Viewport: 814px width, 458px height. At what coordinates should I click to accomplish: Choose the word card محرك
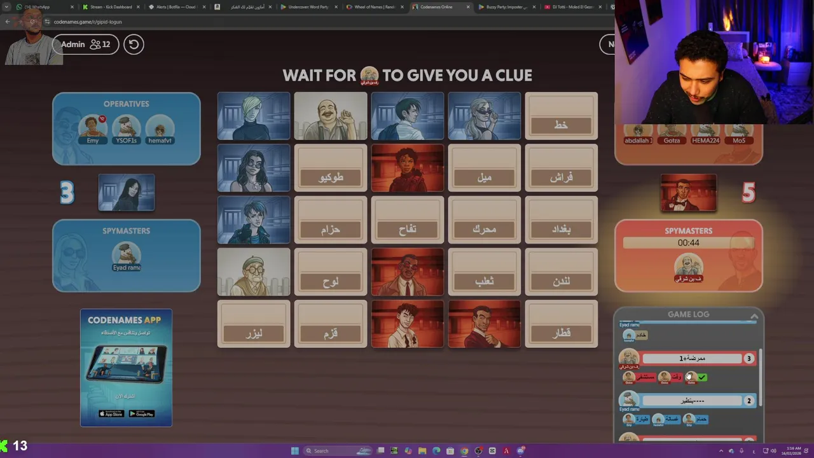(485, 220)
